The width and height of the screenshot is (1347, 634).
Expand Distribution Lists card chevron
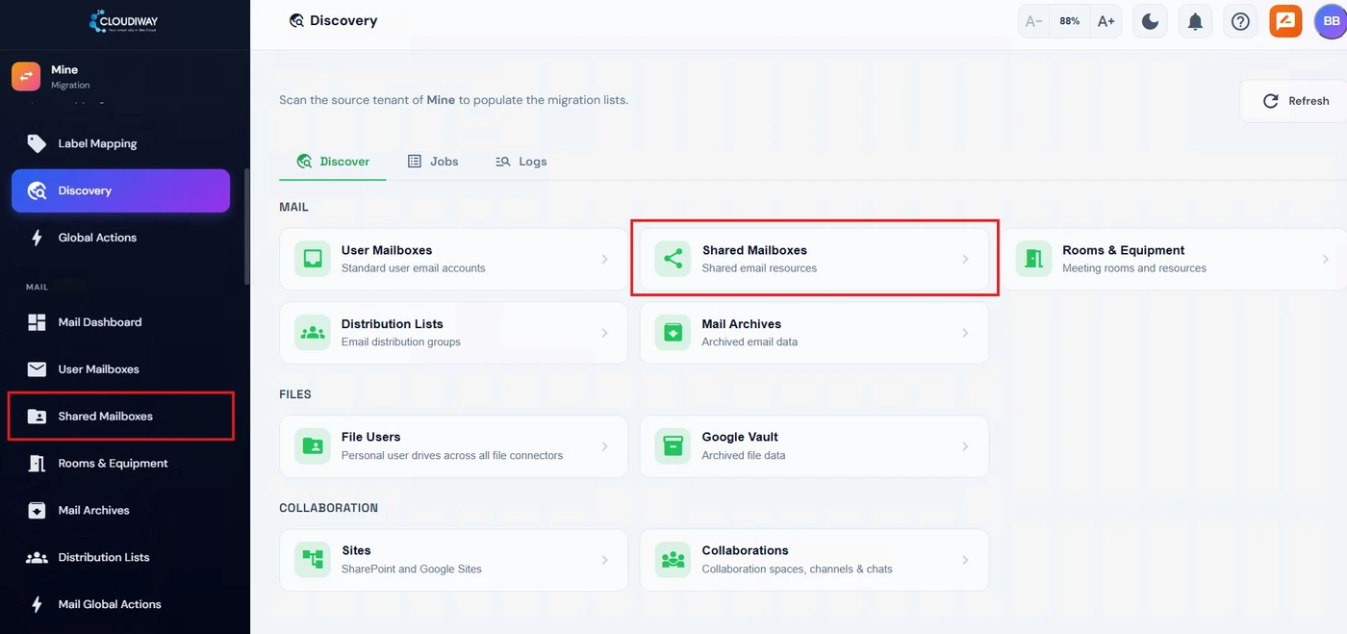(x=604, y=333)
